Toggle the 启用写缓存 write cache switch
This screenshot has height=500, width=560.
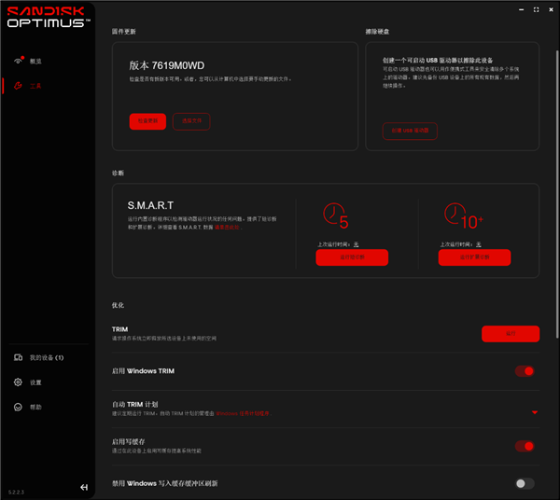[525, 446]
